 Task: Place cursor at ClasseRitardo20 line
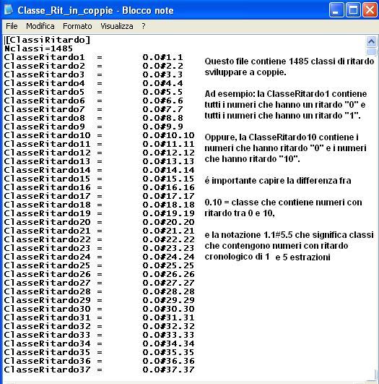tap(47, 222)
